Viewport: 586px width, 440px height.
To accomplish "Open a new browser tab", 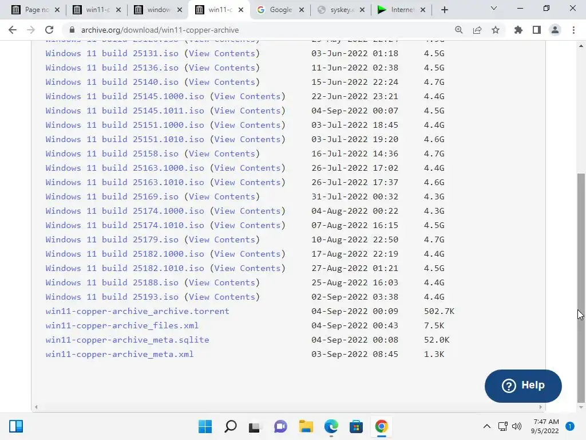I will pyautogui.click(x=444, y=10).
